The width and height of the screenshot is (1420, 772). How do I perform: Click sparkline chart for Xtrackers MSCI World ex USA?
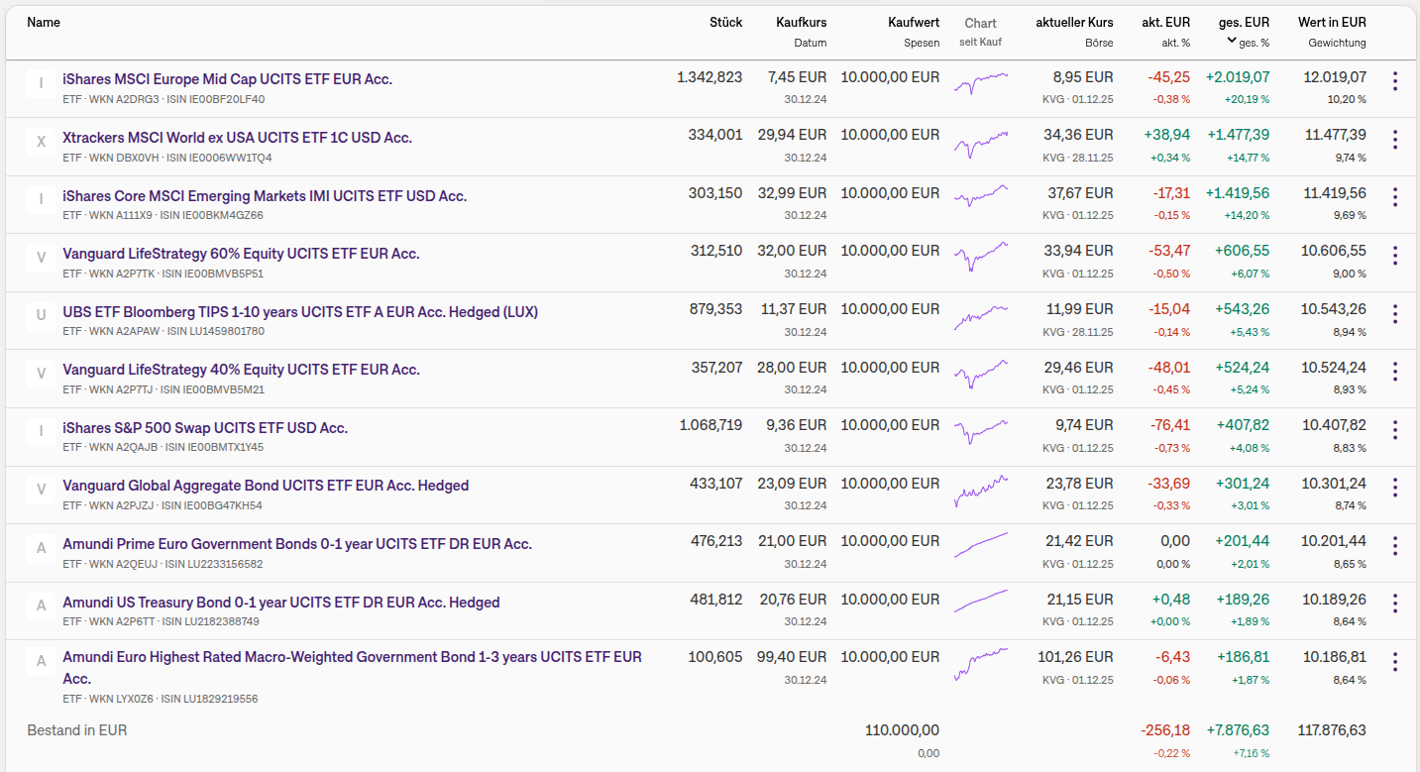pyautogui.click(x=981, y=144)
